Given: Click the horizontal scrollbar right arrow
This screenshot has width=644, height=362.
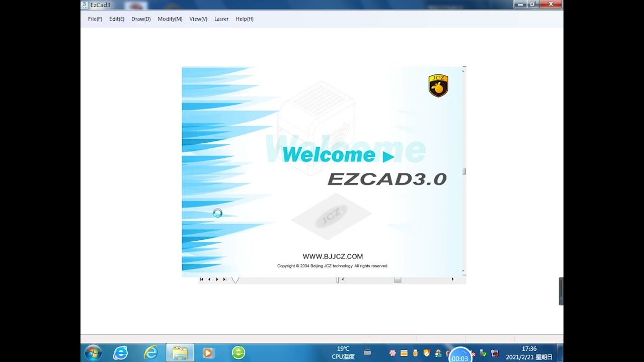Looking at the screenshot, I should coord(452,280).
